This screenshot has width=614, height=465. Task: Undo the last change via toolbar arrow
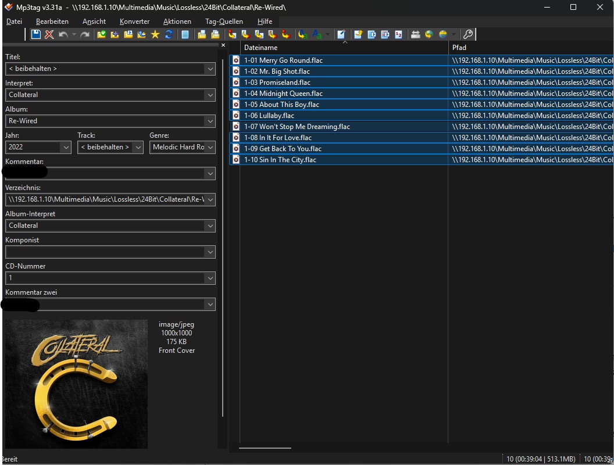63,34
